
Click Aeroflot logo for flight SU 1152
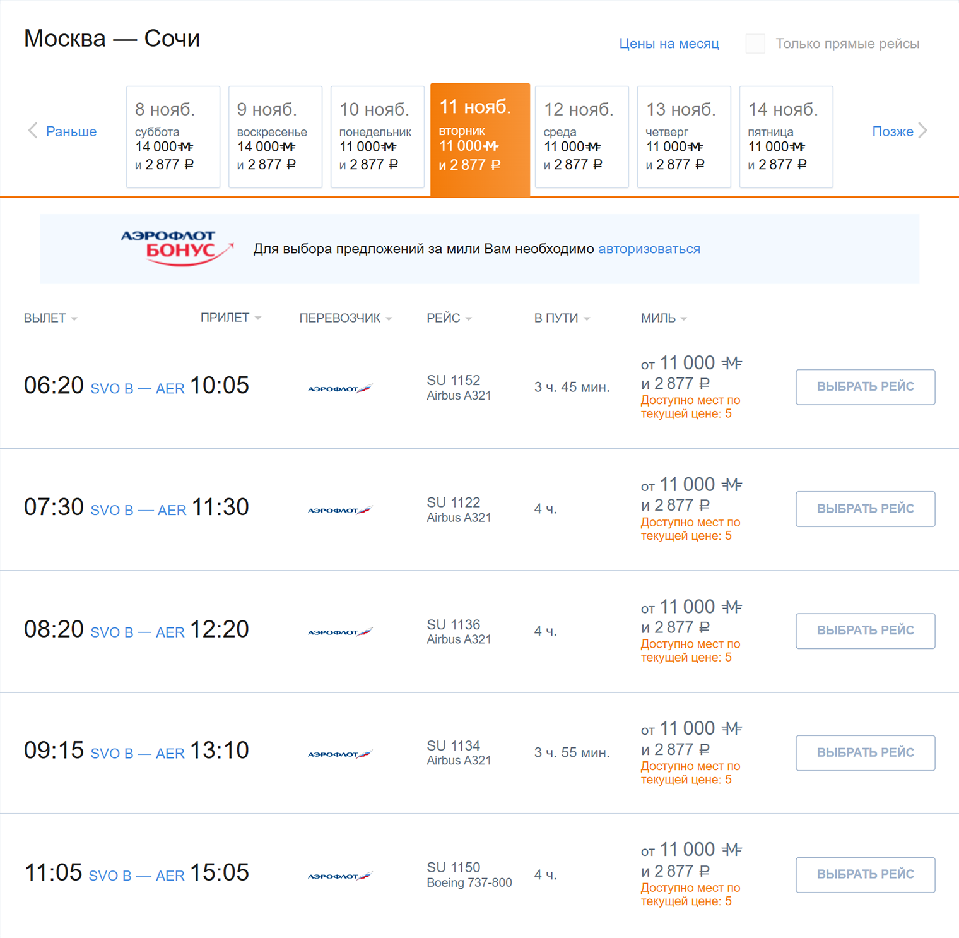point(340,388)
